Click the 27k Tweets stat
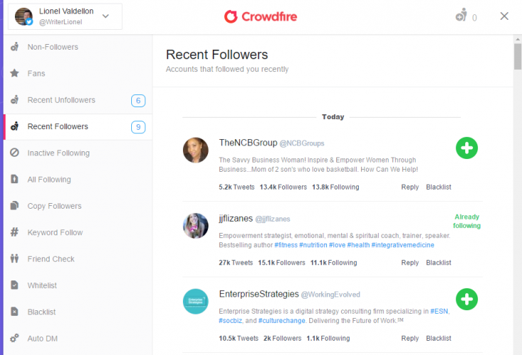Screen dimensions: 522x355 click(235, 263)
